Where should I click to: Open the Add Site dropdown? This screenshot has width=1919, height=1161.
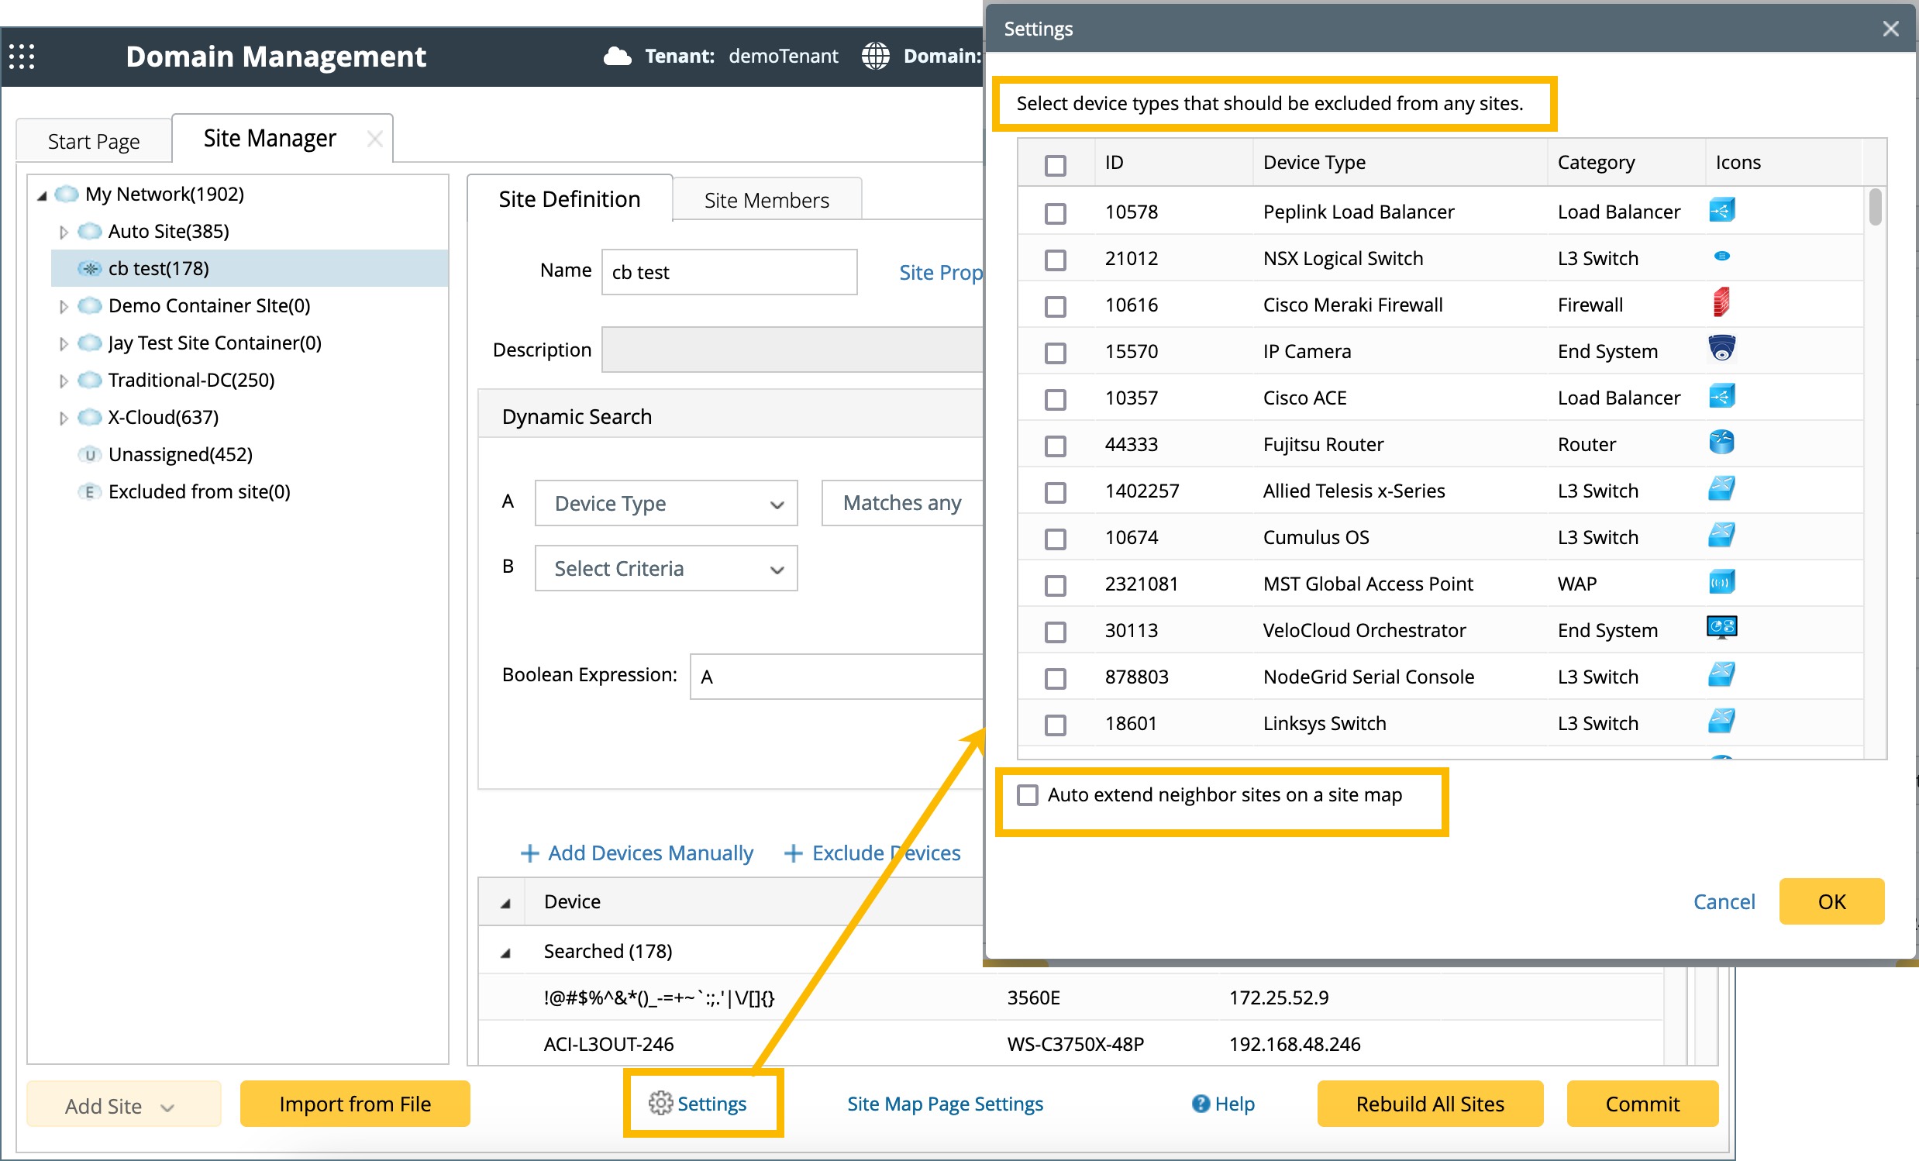tap(124, 1104)
